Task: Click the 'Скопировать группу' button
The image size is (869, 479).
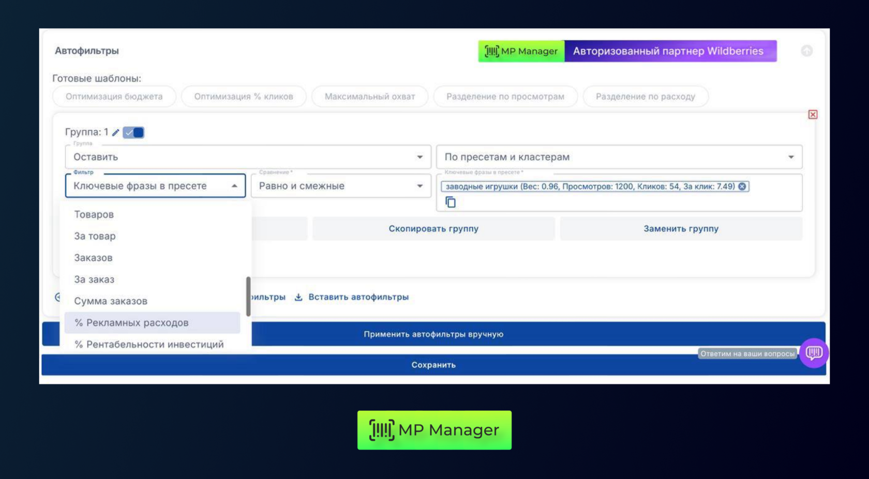Action: click(x=433, y=229)
